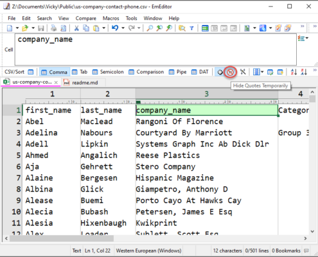
Task: Expand the Undo history dropdown arrow
Action: pos(123,28)
